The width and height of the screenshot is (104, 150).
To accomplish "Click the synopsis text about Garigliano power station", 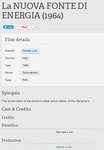I will pos(46,101).
